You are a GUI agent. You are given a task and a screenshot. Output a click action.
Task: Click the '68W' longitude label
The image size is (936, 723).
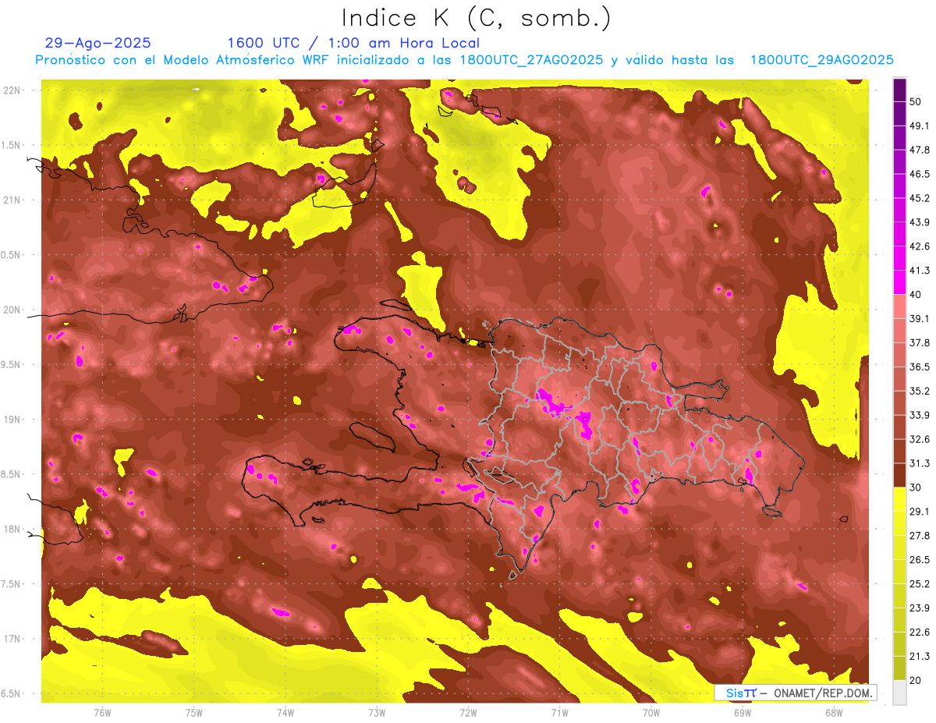834,712
